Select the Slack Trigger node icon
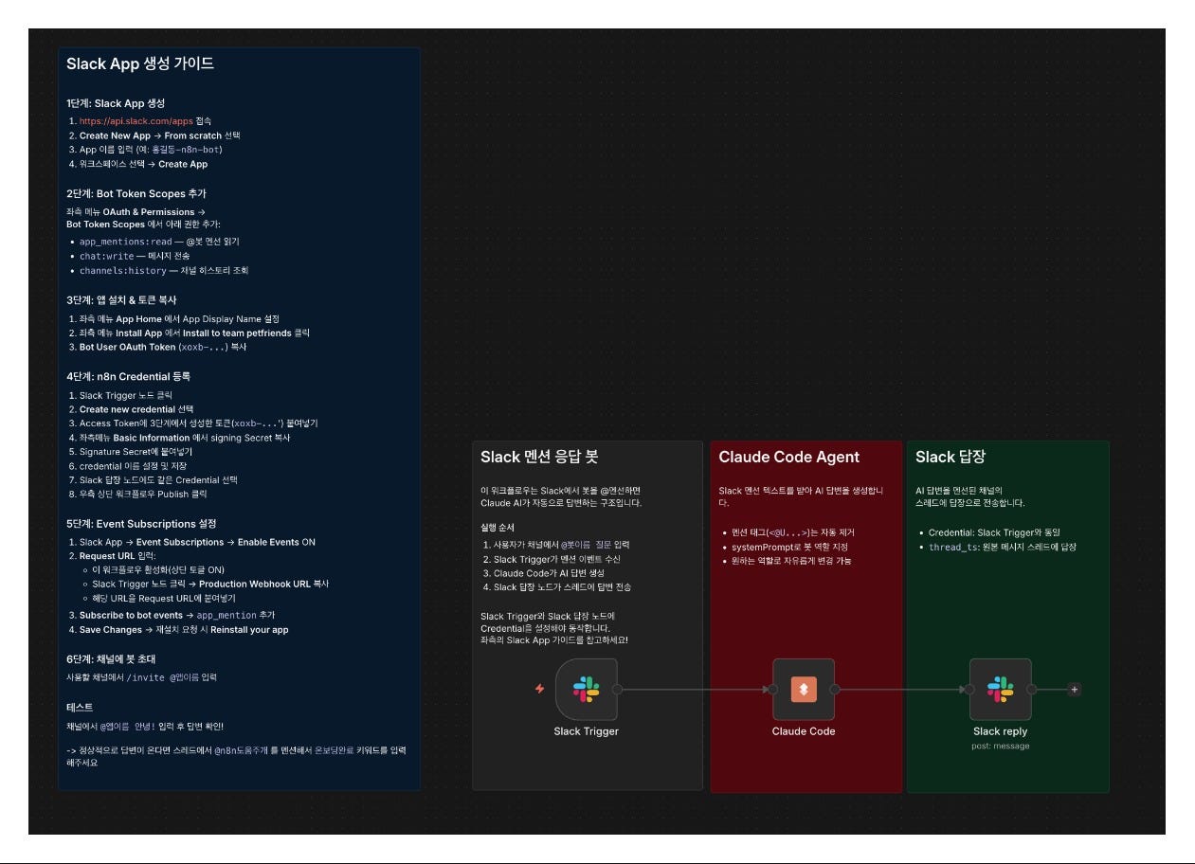Screen dimensions: 1195x864 (x=587, y=690)
